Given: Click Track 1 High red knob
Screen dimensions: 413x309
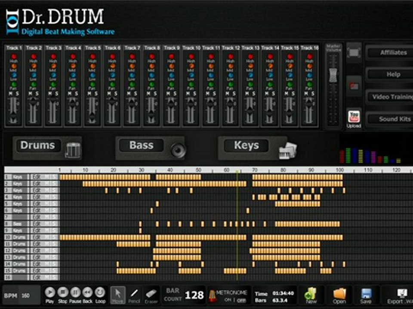Looking at the screenshot, I should coord(14,57).
